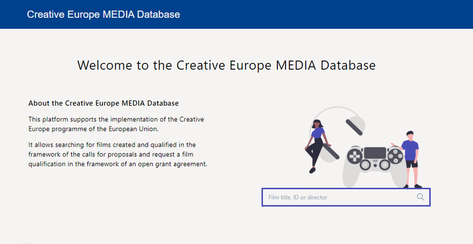473x244 pixels.
Task: Click the magnifying glass search icon
Action: pos(420,197)
